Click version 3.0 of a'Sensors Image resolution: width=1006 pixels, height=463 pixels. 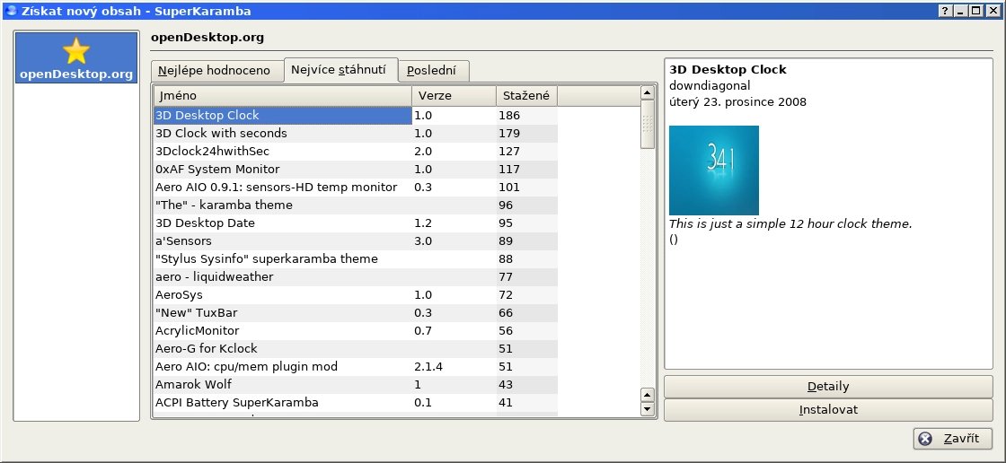[423, 241]
